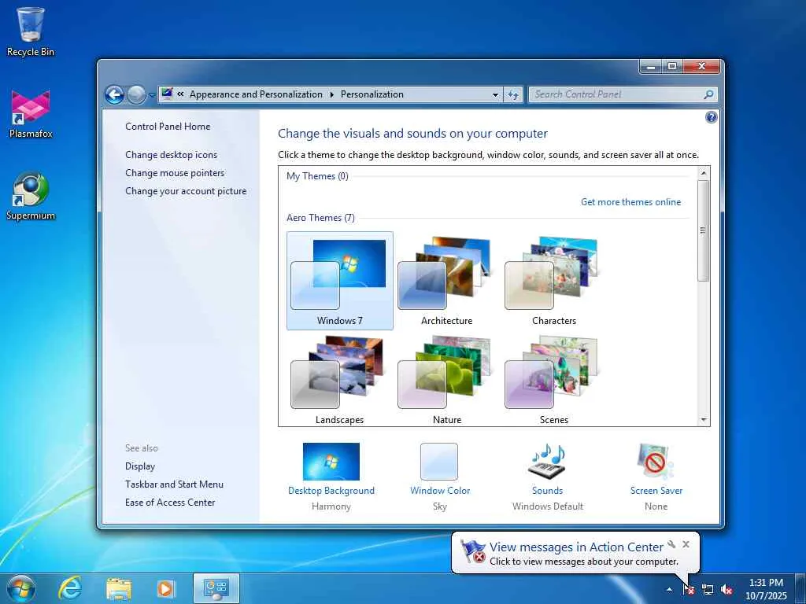806x604 pixels.
Task: Click the Control Panel icon in address bar
Action: click(167, 94)
